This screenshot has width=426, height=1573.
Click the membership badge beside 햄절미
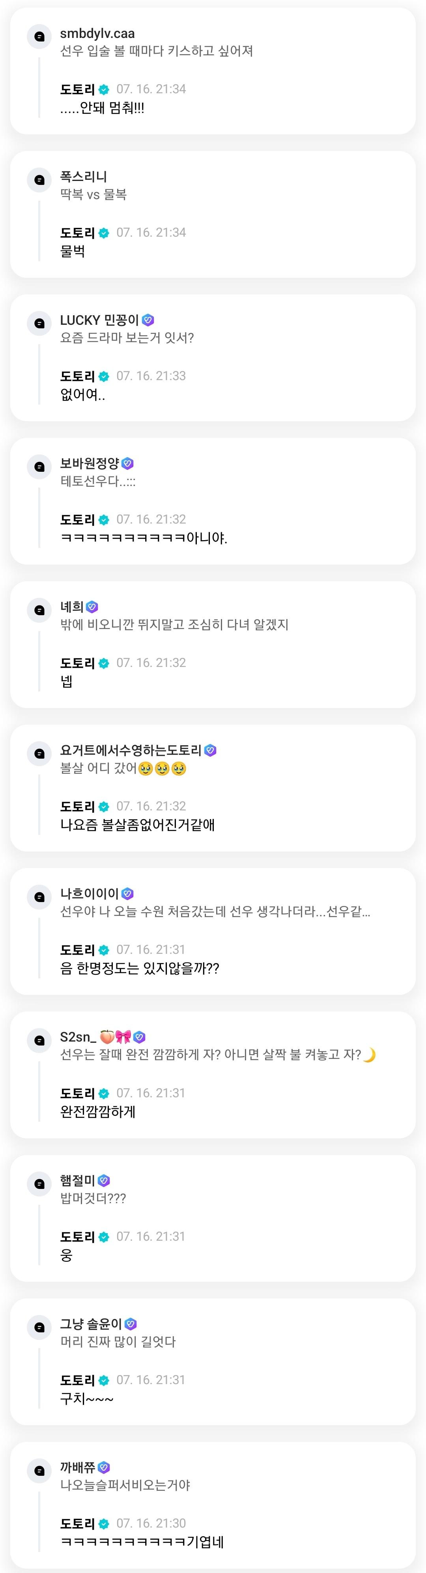click(104, 1180)
